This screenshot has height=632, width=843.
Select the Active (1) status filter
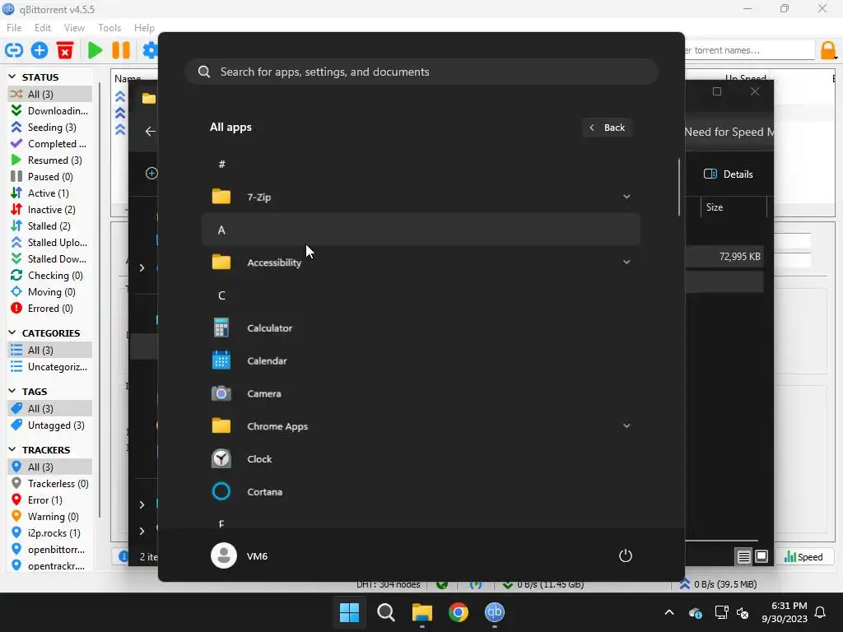coord(50,193)
